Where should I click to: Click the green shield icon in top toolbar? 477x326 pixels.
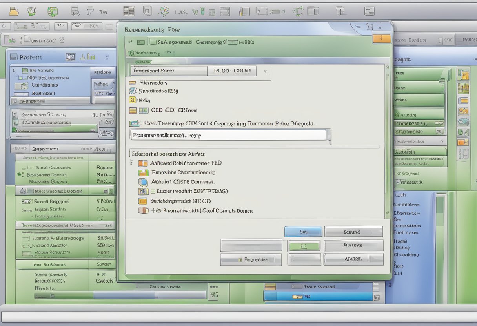pyautogui.click(x=32, y=11)
